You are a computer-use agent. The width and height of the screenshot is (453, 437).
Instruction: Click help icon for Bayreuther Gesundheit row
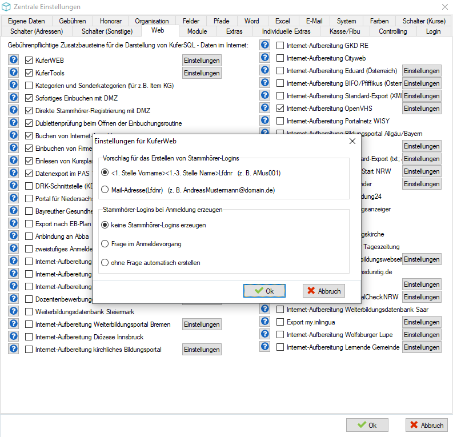(x=13, y=211)
